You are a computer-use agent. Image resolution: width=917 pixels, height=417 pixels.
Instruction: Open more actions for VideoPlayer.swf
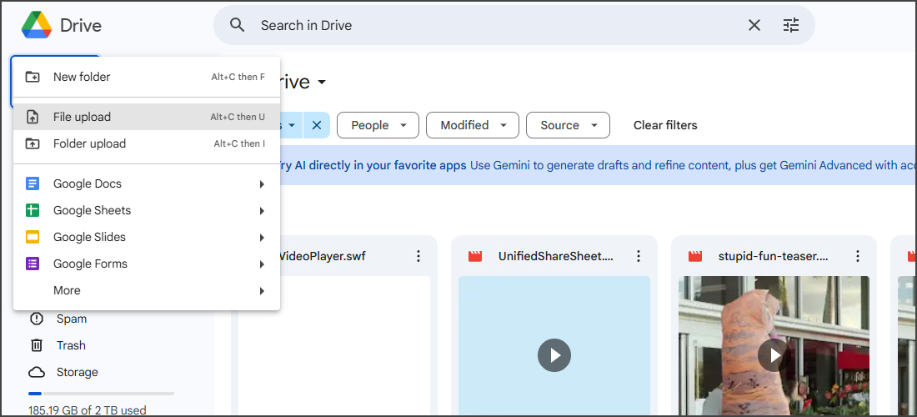(x=418, y=256)
